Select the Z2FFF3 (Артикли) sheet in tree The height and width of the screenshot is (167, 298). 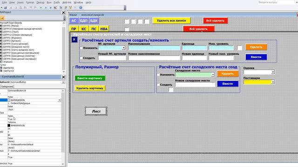tap(12, 41)
